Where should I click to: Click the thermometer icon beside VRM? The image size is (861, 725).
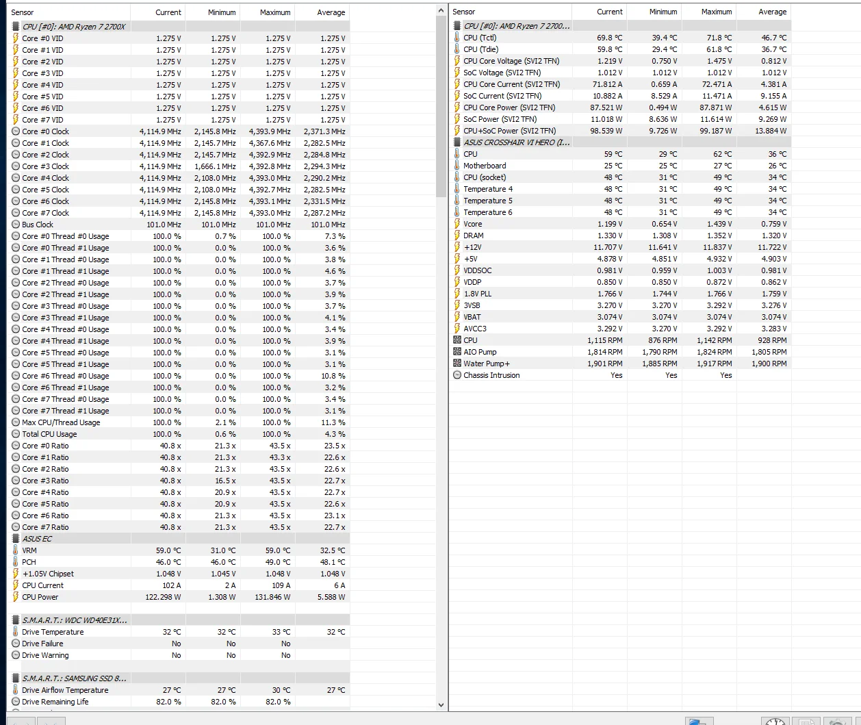pos(16,550)
